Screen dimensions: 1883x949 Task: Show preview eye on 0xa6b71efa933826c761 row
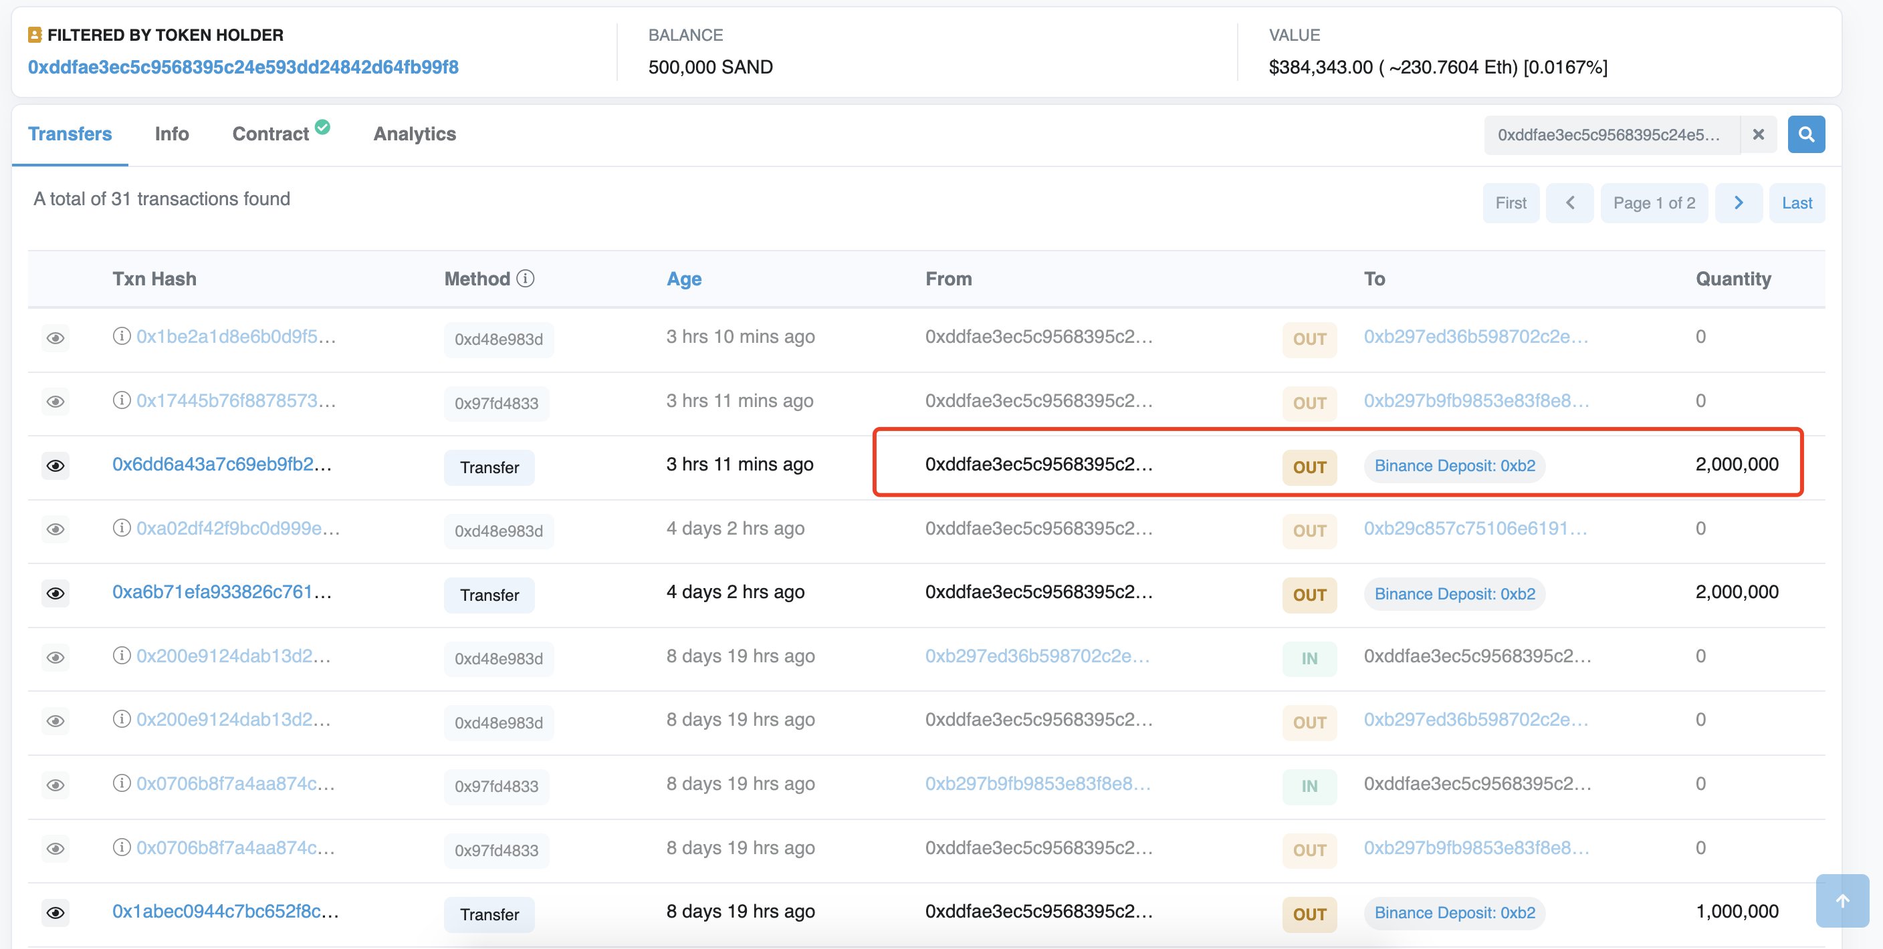pos(56,593)
